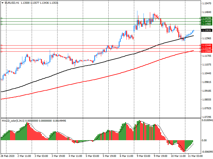This screenshot has width=213, height=159.
Task: Click the 2 Mar 11:00 time label
Action: click(24, 156)
